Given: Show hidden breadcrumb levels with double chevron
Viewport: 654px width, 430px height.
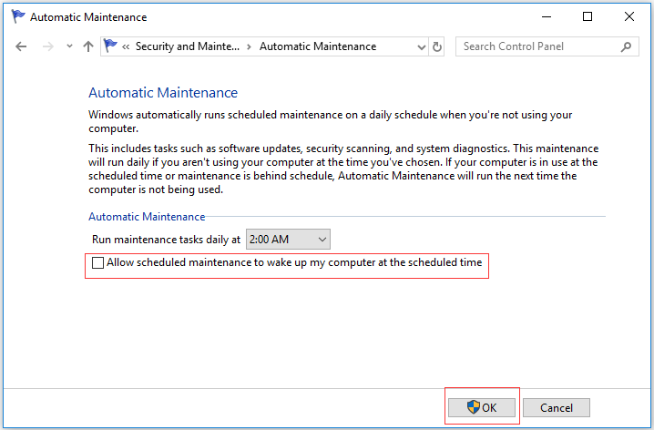Looking at the screenshot, I should pos(126,46).
